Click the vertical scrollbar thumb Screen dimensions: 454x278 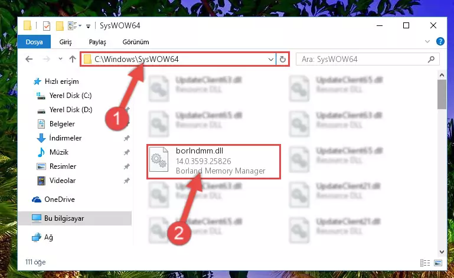tap(442, 94)
